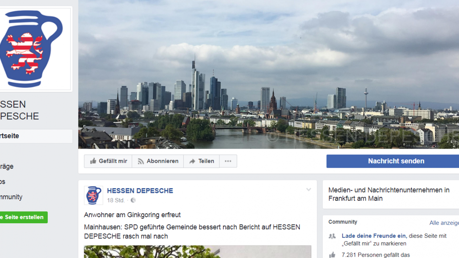The height and width of the screenshot is (258, 459).
Task: Click the share arrow icon on Teilen
Action: [x=192, y=161]
